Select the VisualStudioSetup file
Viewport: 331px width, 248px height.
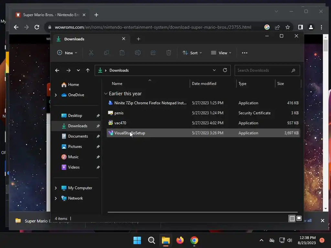(203, 133)
